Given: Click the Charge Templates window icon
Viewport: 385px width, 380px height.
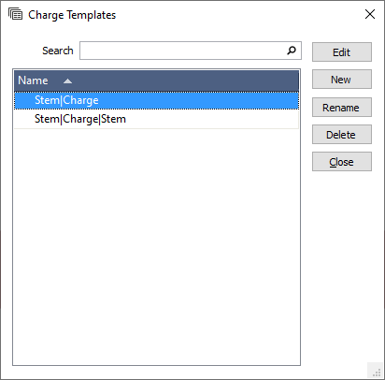Looking at the screenshot, I should (x=15, y=14).
